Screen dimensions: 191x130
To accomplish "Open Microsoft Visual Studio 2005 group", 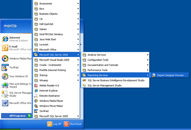I will click(56, 60).
